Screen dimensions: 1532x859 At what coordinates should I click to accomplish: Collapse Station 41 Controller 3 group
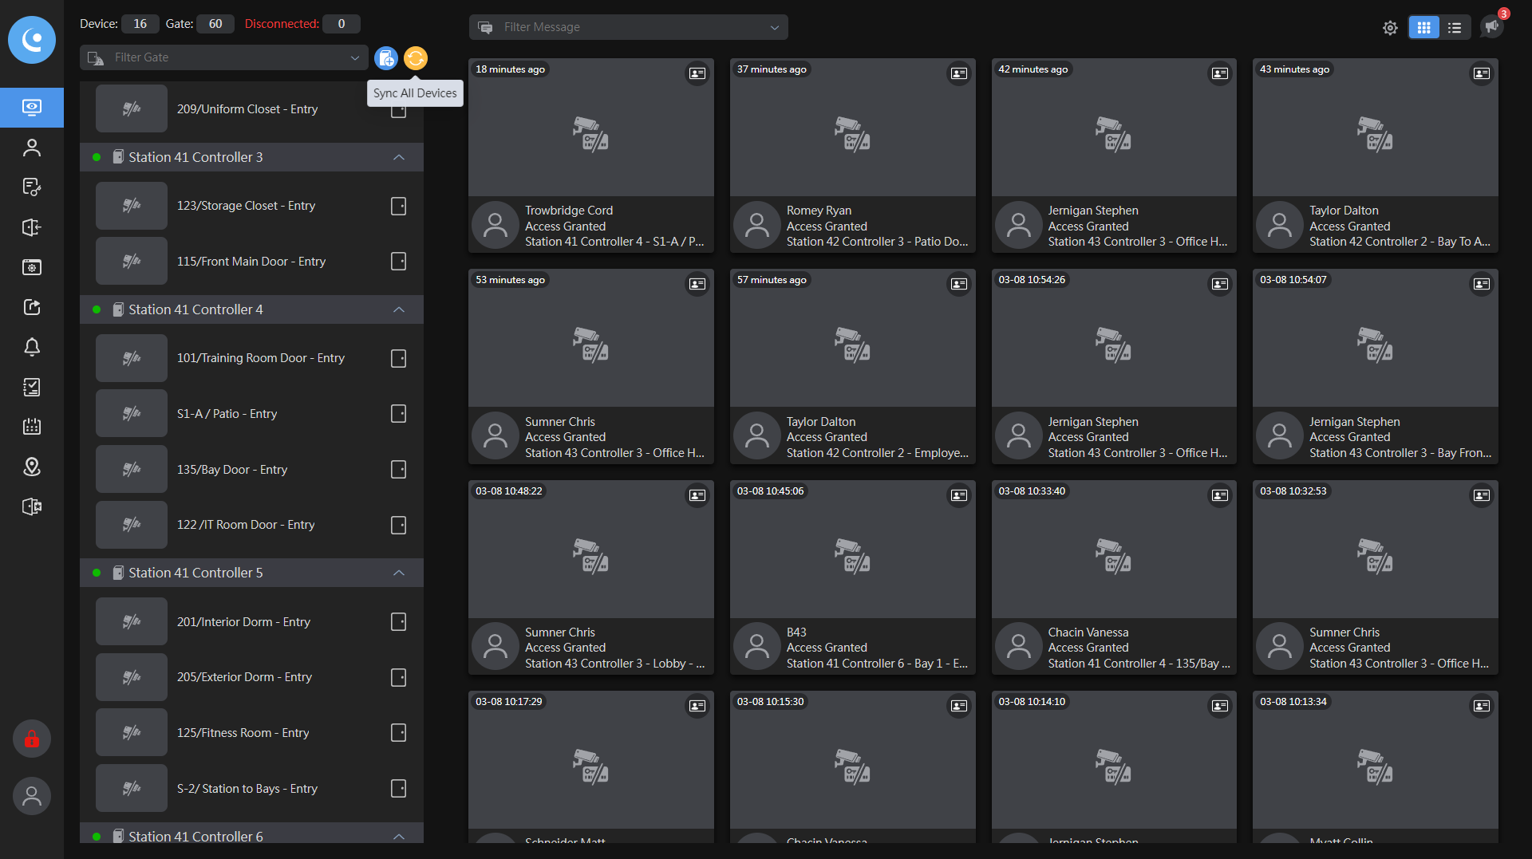399,157
